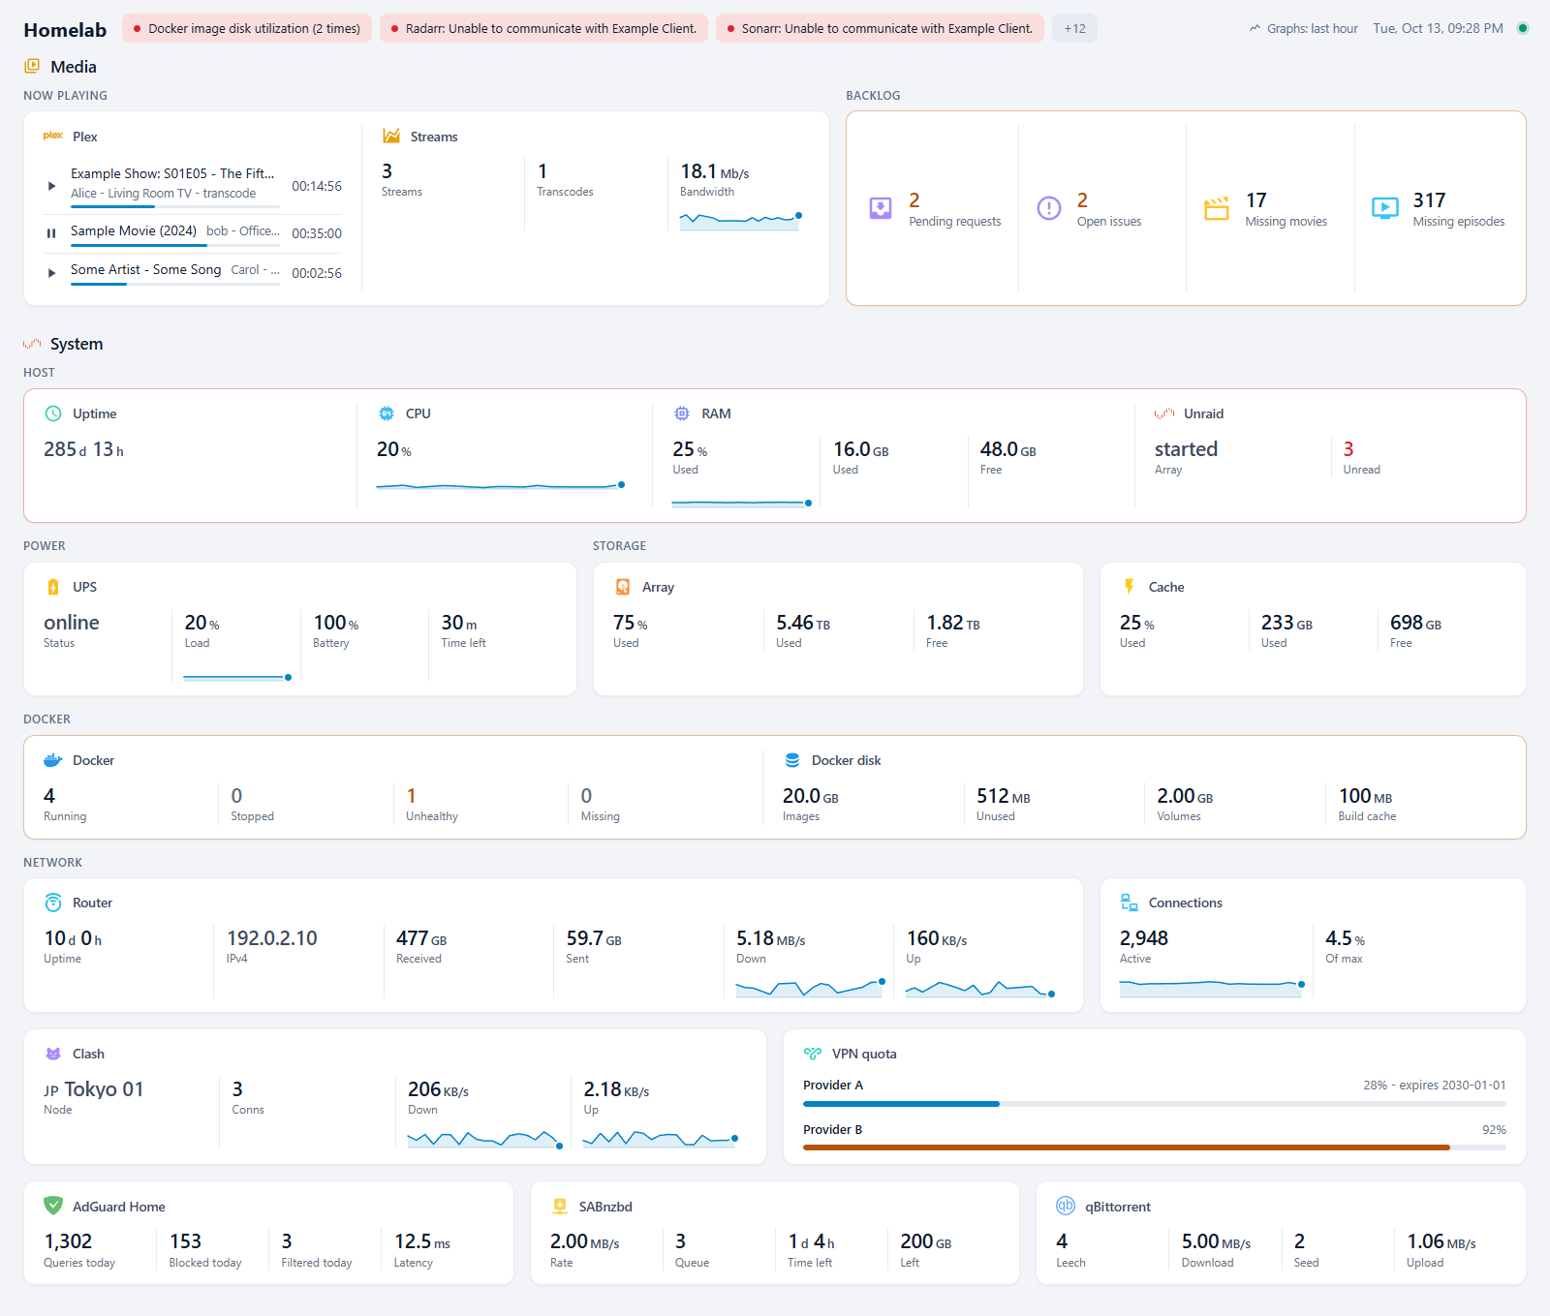The width and height of the screenshot is (1550, 1316).
Task: Click the Docker whale icon
Action: [x=53, y=760]
